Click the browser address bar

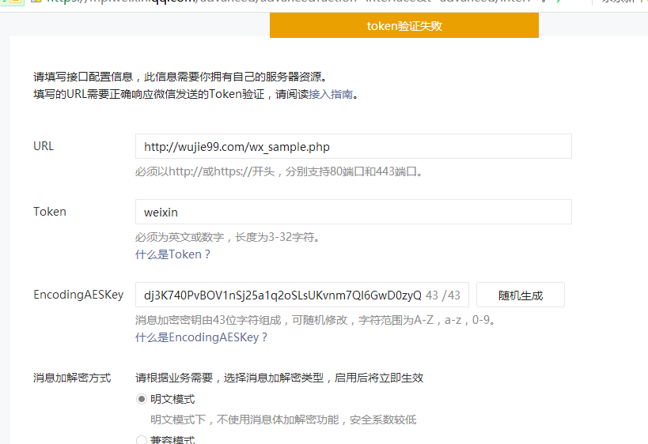(x=277, y=2)
